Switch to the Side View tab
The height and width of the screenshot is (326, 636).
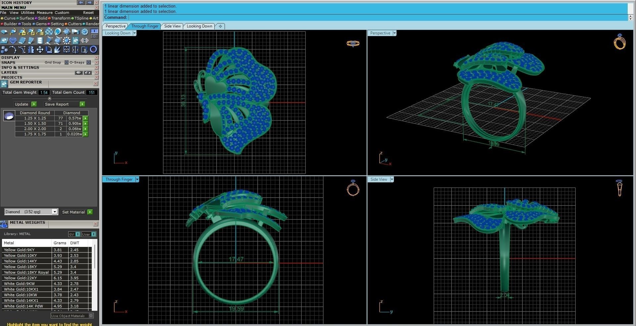tap(173, 26)
